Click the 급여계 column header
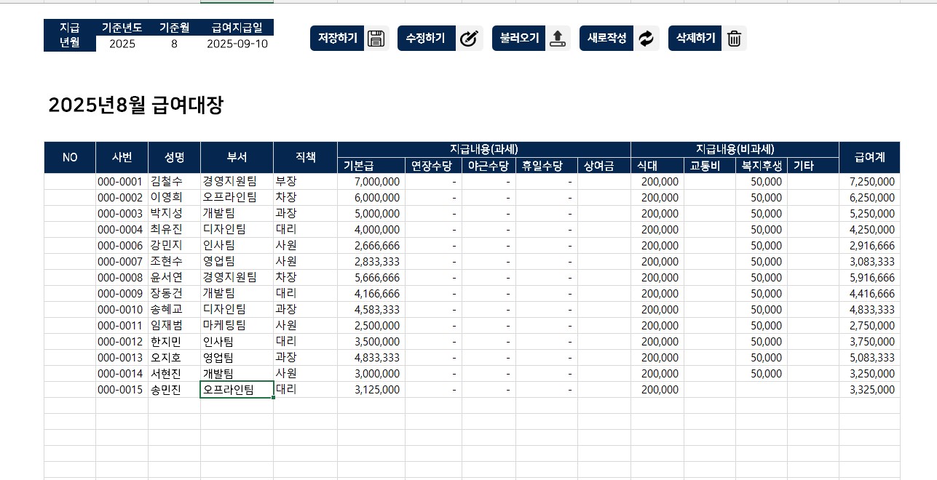 [869, 157]
